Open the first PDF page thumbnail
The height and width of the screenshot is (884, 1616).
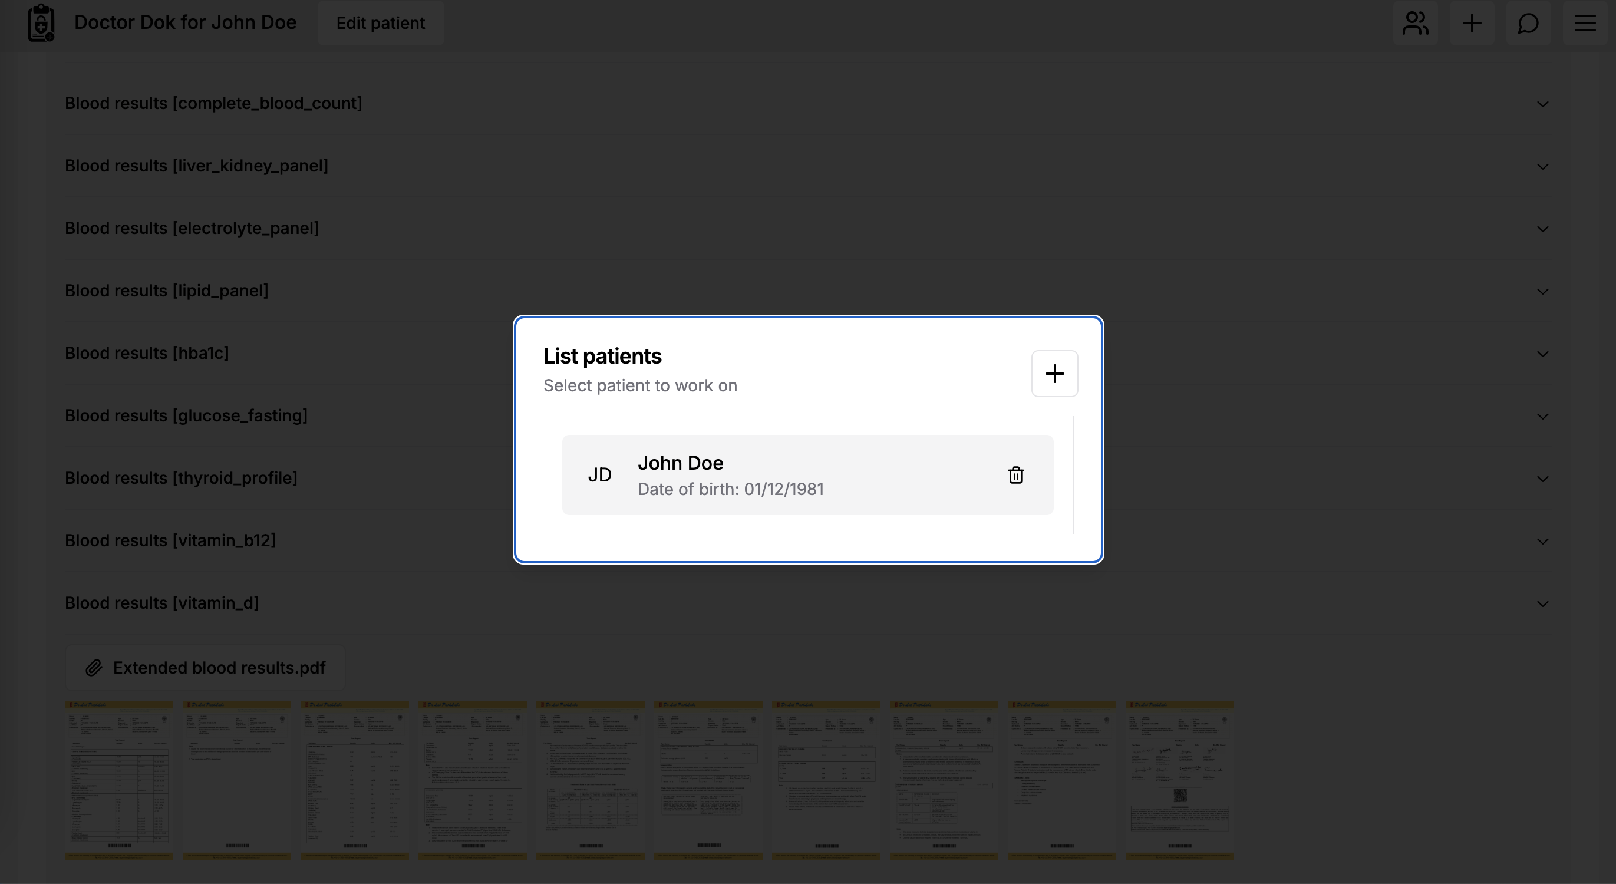pyautogui.click(x=119, y=780)
